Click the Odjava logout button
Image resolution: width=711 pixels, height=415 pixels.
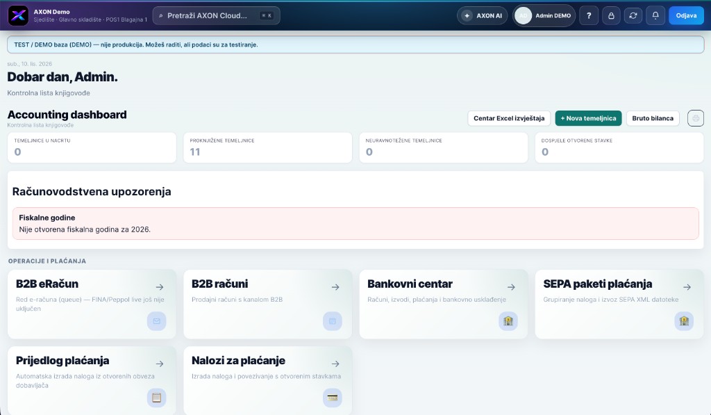(x=686, y=15)
